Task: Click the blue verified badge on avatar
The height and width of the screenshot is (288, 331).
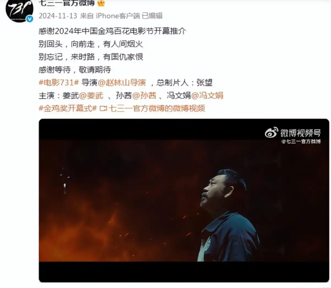Action: tap(29, 19)
